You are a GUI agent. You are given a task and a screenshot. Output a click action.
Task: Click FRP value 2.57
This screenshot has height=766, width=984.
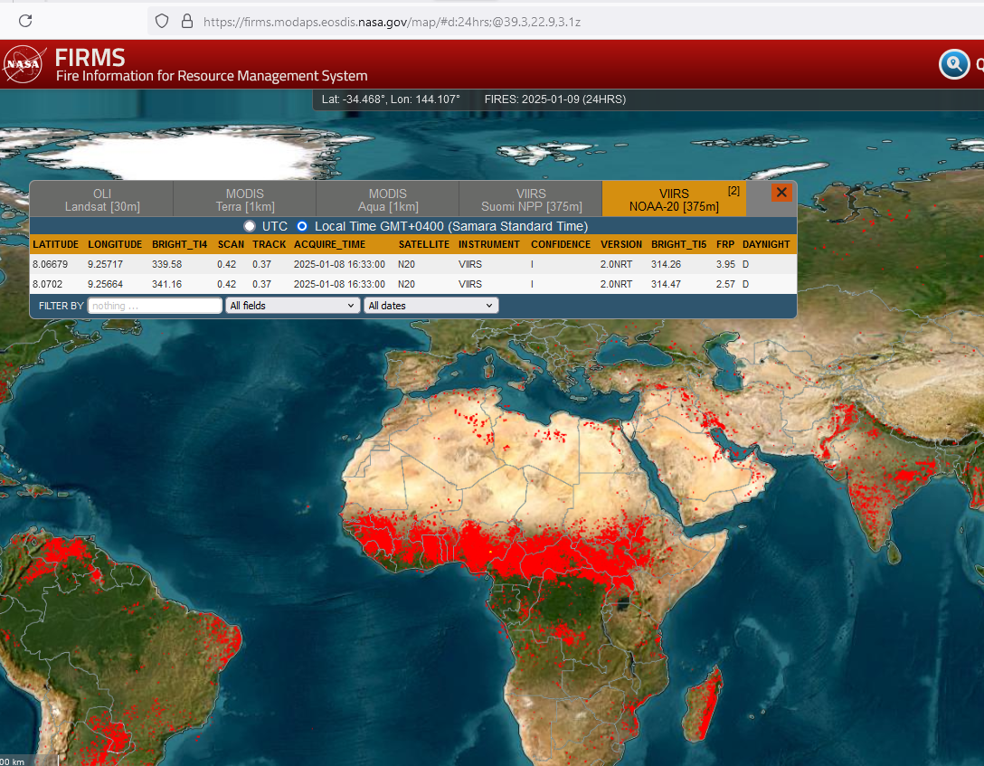[725, 284]
